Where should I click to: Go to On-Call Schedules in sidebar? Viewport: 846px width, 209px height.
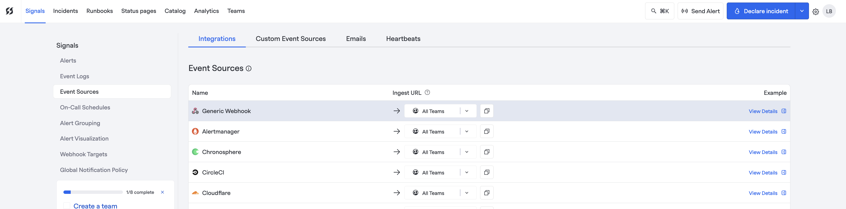pyautogui.click(x=85, y=107)
